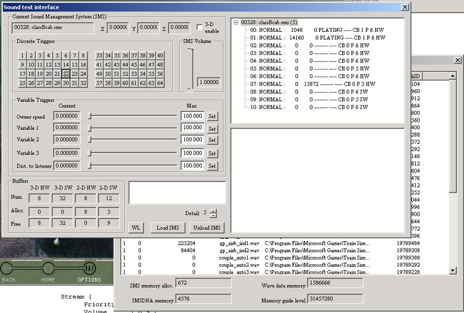Set the Variable 3 max value
Viewport: 464px width, 313px height.
pyautogui.click(x=212, y=153)
